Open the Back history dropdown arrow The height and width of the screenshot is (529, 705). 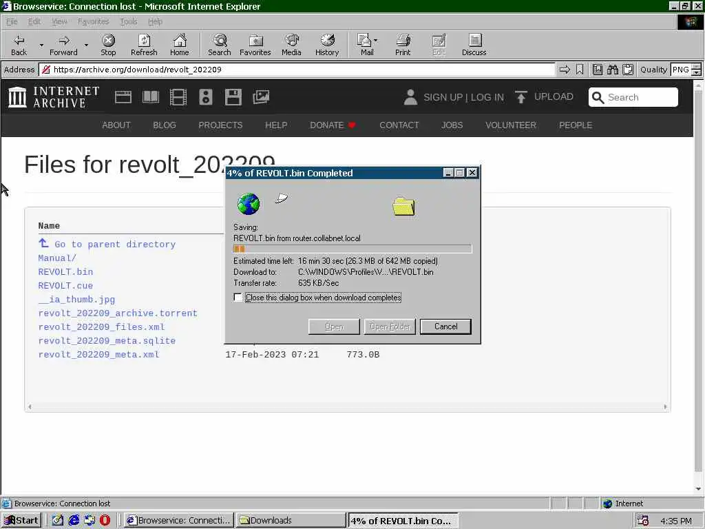coord(41,45)
